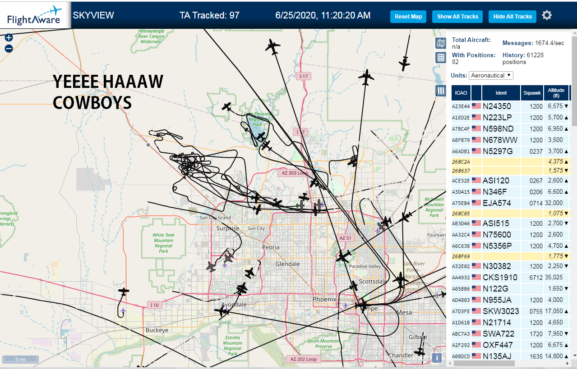This screenshot has height=369, width=577.
Task: Zoom out the map with minus button
Action: coord(9,49)
